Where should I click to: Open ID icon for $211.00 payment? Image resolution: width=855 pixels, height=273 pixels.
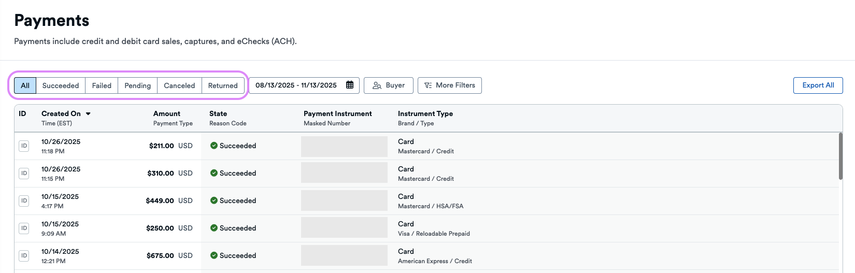click(24, 146)
